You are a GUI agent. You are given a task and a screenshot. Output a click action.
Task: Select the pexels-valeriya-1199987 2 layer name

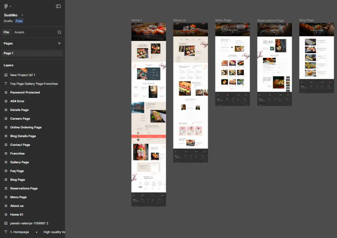[x=29, y=223]
